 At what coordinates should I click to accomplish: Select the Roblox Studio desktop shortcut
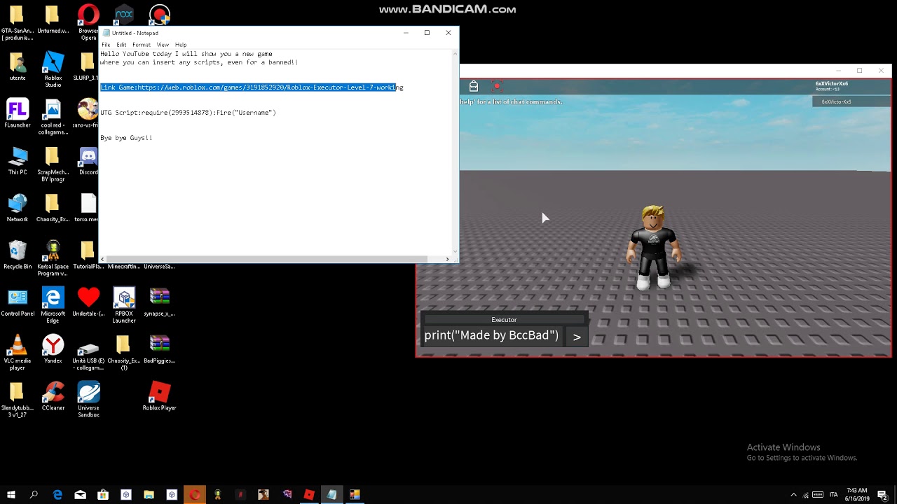coord(53,69)
